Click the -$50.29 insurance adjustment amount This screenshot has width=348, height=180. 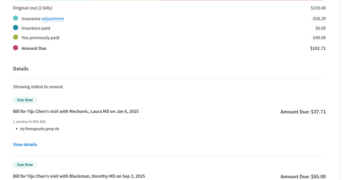(318, 19)
